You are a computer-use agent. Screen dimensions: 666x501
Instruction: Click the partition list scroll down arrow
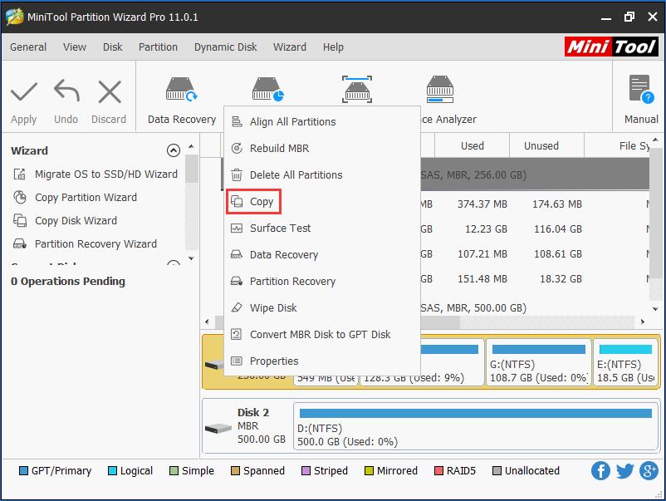click(655, 309)
